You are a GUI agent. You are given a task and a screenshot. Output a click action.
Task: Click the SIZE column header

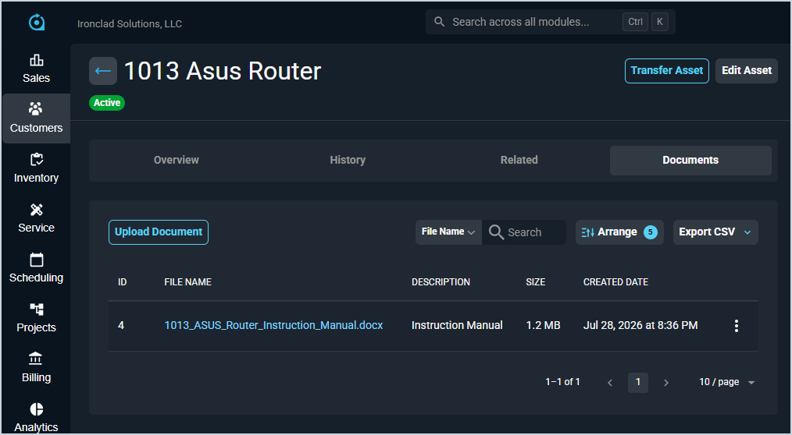(535, 282)
